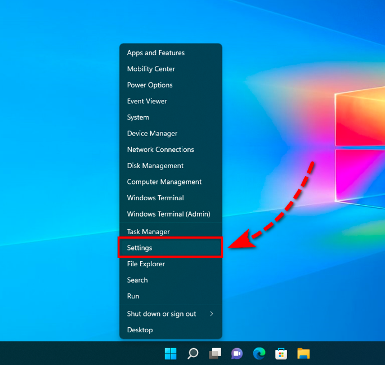Open Event Viewer
Image resolution: width=385 pixels, height=365 pixels.
coord(171,101)
